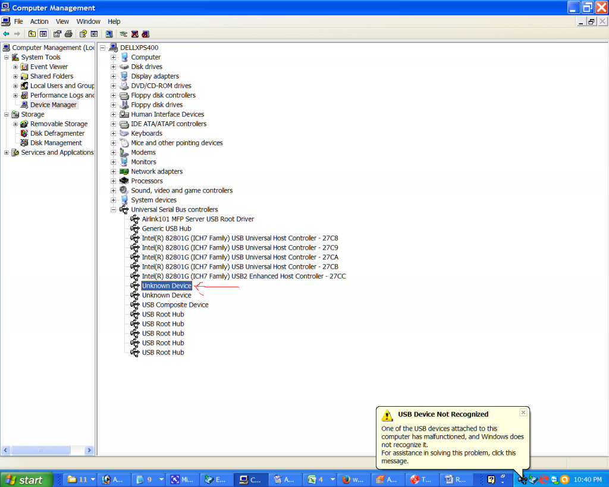The height and width of the screenshot is (487, 609).
Task: Expand the Keyboards category
Action: (x=114, y=134)
